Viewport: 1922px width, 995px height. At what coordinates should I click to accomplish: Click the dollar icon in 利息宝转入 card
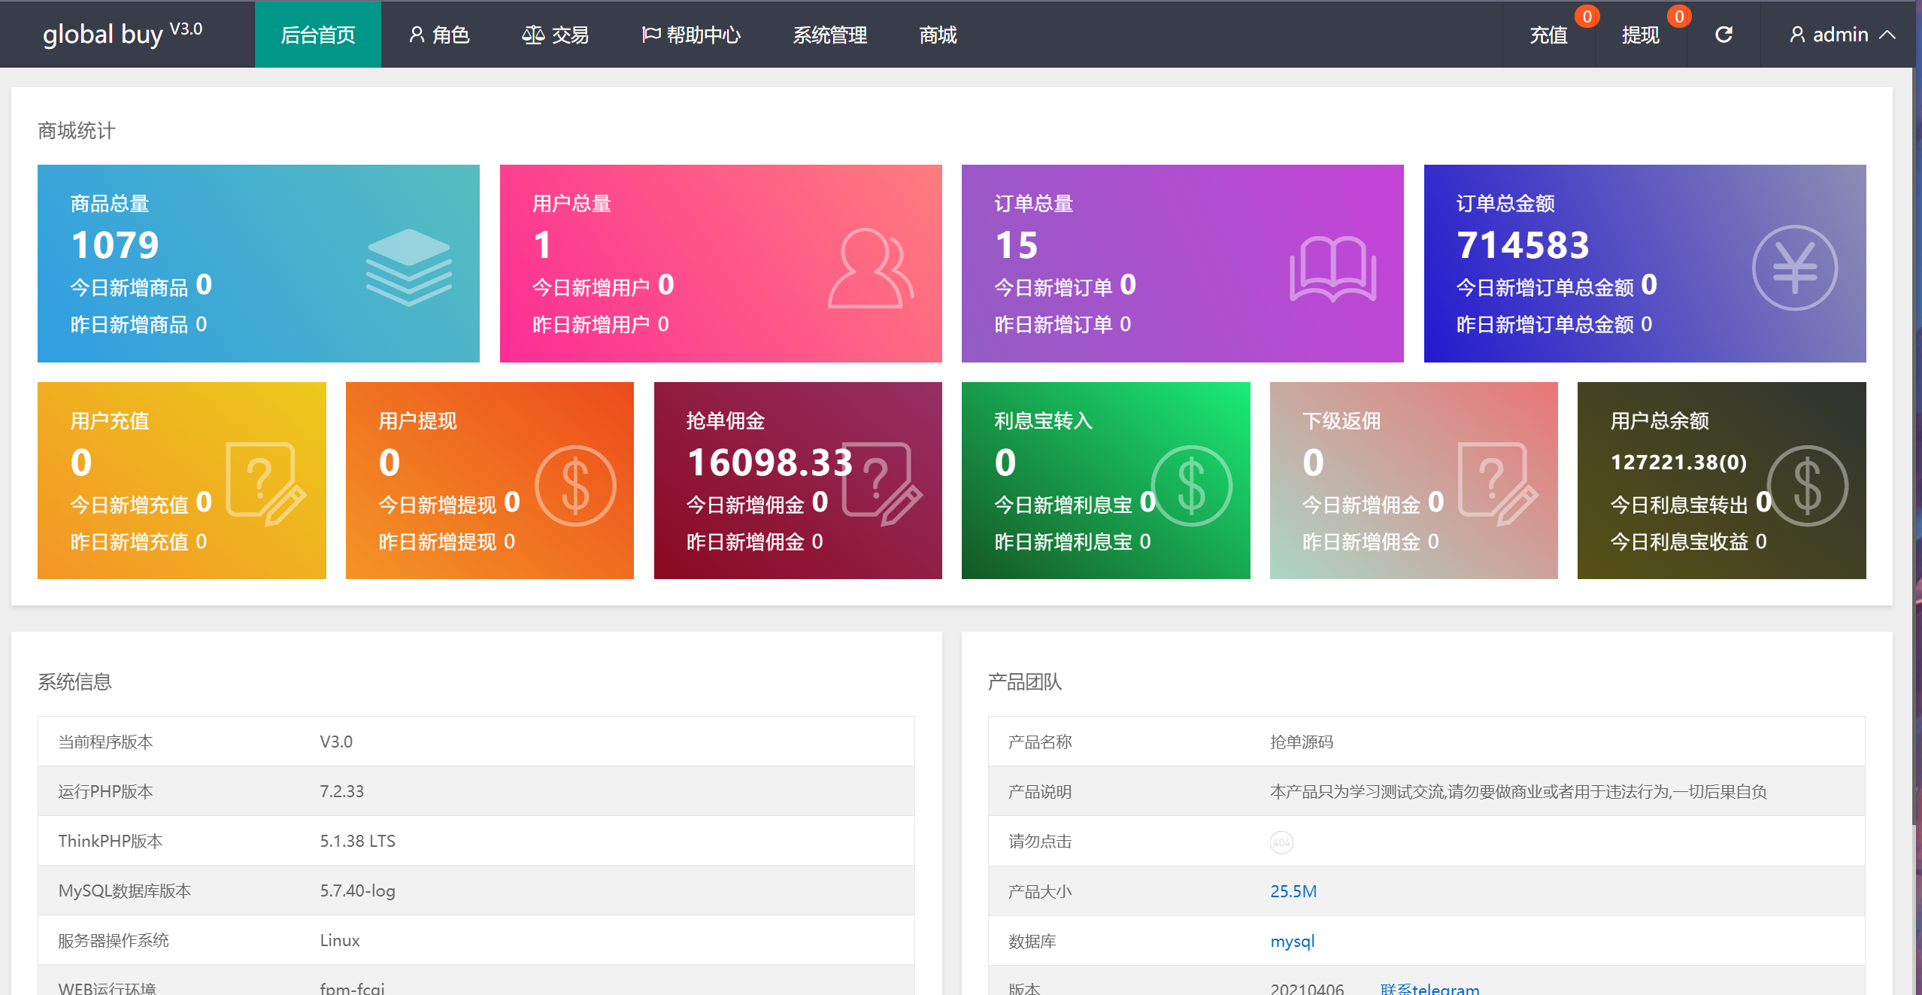click(x=1191, y=486)
